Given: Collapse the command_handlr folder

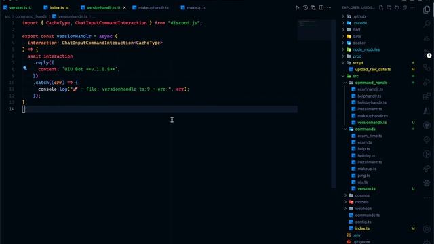Looking at the screenshot, I should pos(371,83).
